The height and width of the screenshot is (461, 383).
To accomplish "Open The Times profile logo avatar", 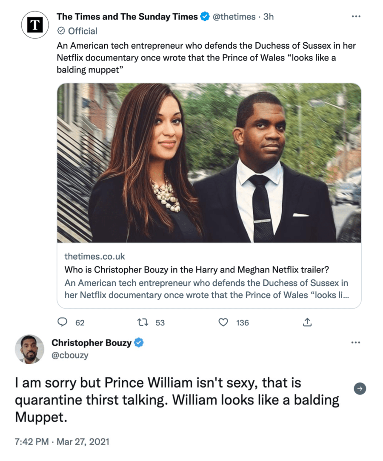I will pos(35,25).
